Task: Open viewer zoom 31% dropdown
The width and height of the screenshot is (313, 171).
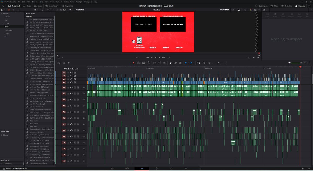Action: [71, 10]
